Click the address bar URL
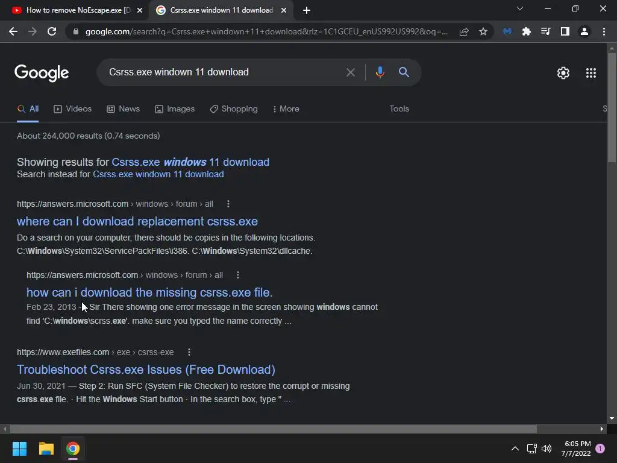The height and width of the screenshot is (463, 617). pos(266,31)
